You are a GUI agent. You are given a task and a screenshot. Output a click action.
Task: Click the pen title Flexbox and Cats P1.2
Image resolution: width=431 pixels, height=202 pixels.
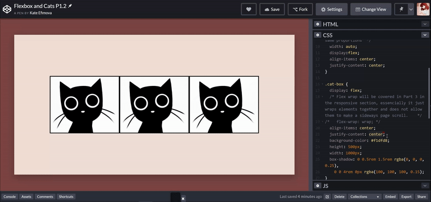[40, 6]
